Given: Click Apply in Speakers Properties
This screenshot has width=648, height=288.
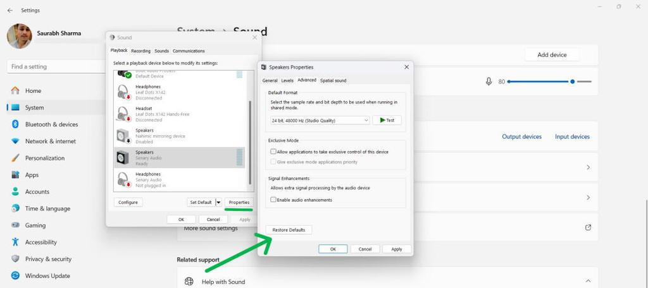Looking at the screenshot, I should [x=397, y=249].
